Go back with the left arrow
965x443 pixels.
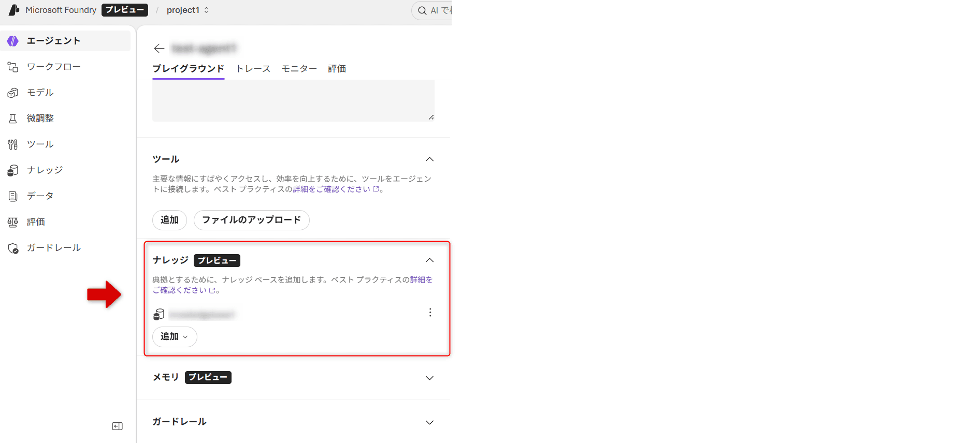click(x=159, y=49)
